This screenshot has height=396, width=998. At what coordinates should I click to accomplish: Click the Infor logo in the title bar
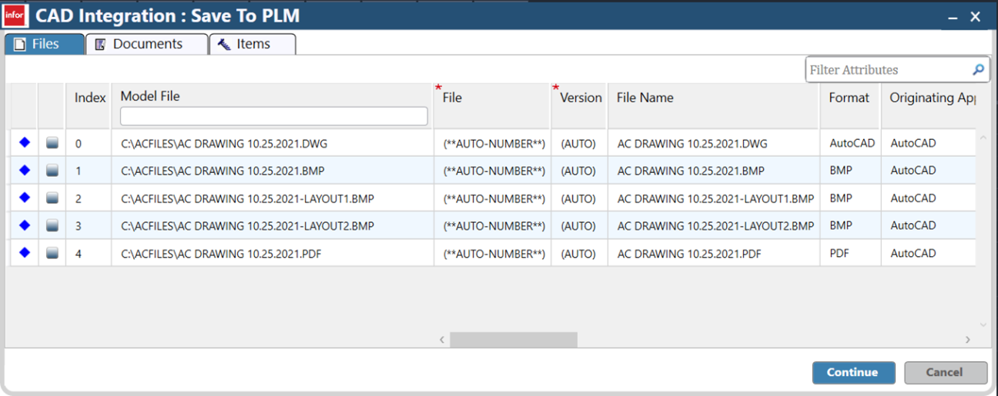pyautogui.click(x=15, y=15)
